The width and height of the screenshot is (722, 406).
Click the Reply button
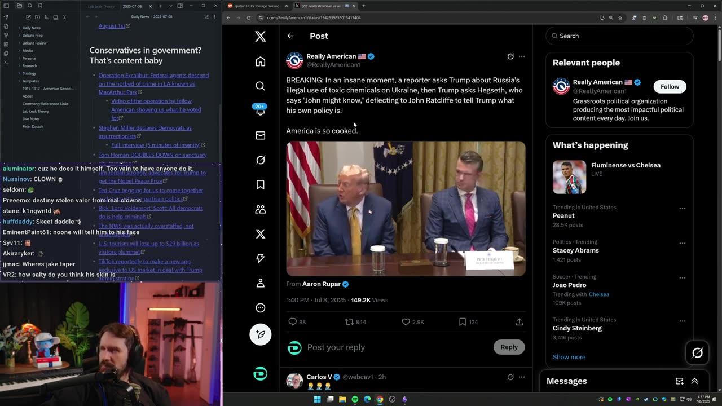[x=509, y=347]
